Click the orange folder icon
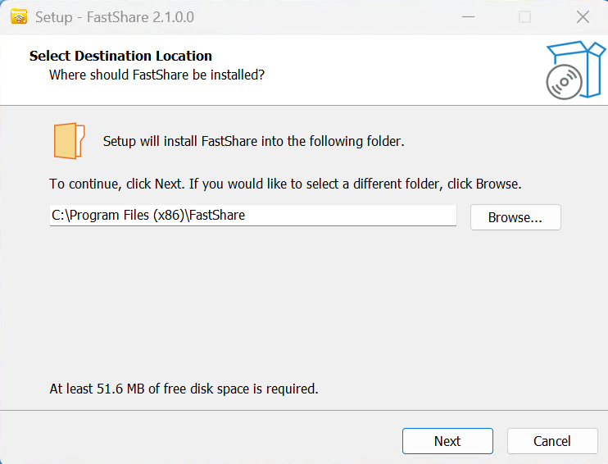The height and width of the screenshot is (464, 608). click(69, 141)
